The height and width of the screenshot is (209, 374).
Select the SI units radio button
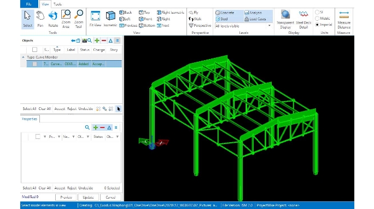(317, 12)
